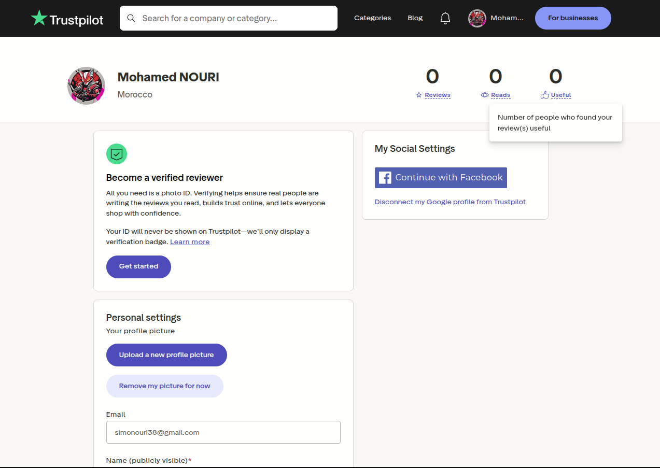
Task: Click the Mohamed NOURI name heading
Action: 168,77
